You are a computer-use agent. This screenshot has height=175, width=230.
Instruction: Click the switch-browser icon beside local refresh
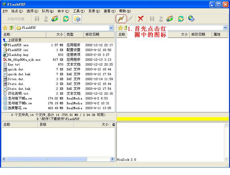[x=77, y=18]
